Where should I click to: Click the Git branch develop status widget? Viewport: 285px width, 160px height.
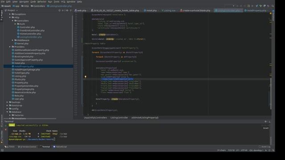[x=256, y=150]
